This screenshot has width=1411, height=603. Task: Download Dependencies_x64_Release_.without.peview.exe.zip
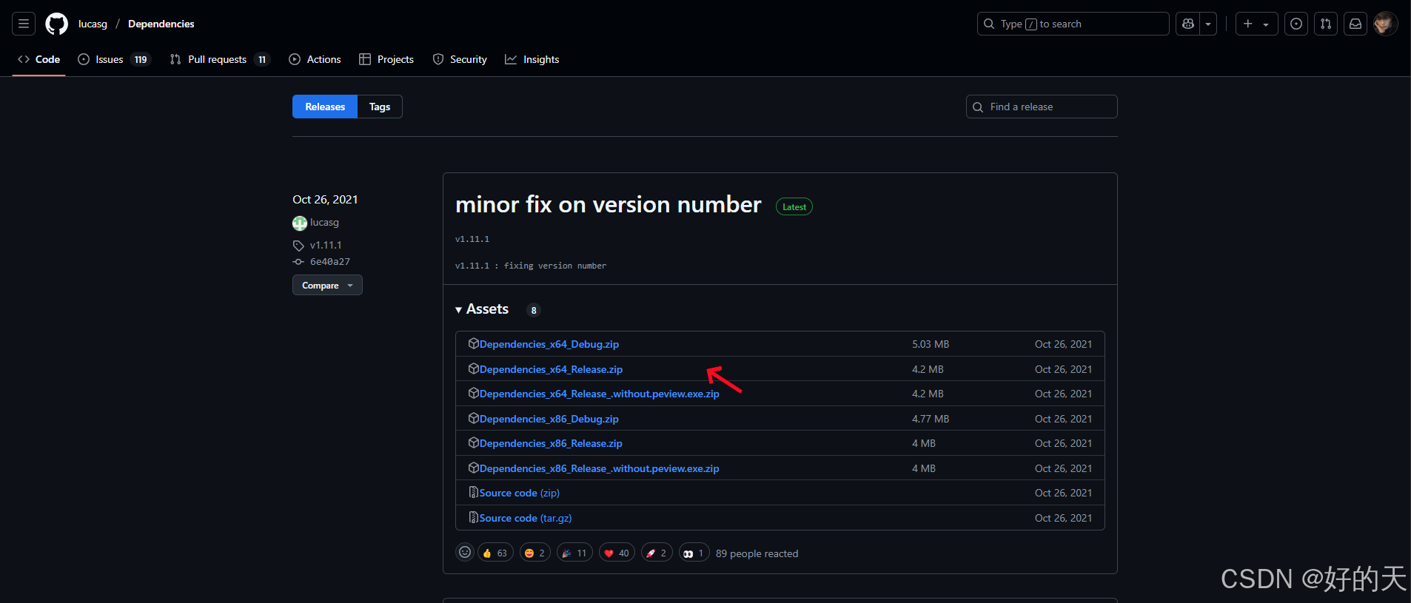[x=599, y=394]
